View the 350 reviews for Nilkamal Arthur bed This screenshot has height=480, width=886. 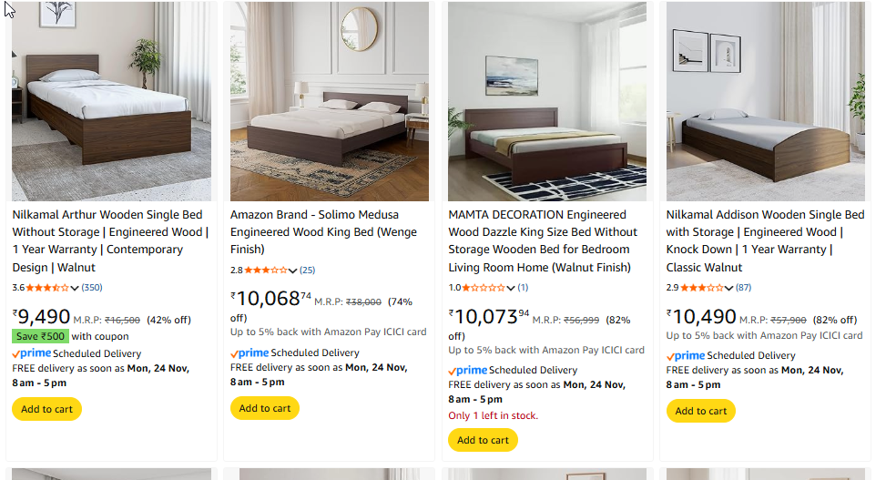point(92,288)
